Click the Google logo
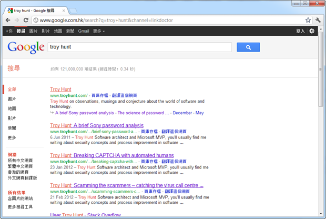The image size is (326, 219). tap(26, 47)
